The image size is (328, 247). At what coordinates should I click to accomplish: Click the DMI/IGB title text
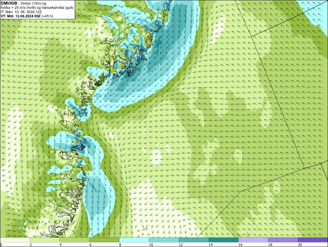pos(9,3)
